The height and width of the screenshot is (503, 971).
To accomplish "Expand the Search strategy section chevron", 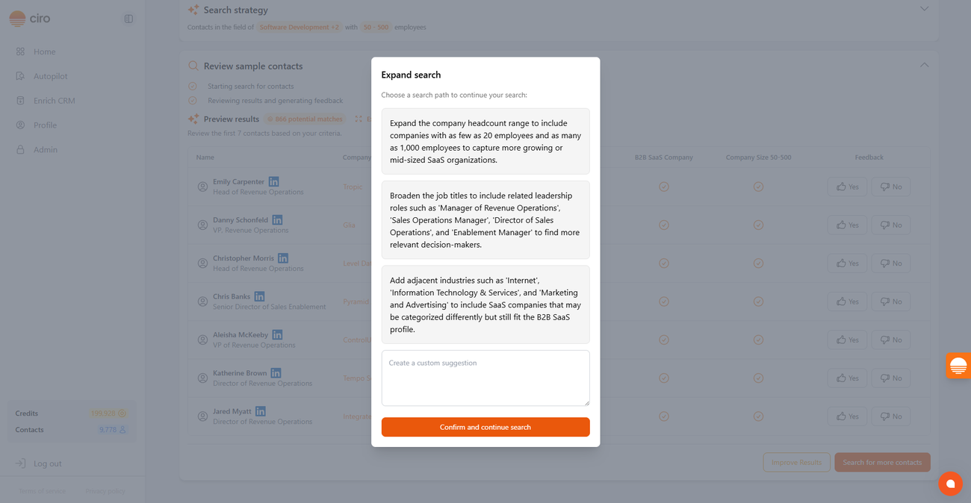I will click(x=924, y=9).
